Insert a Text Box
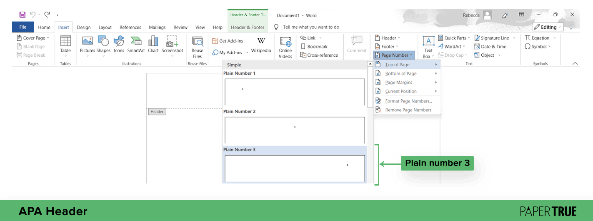Screen dimensions: 593x221 pos(428,47)
